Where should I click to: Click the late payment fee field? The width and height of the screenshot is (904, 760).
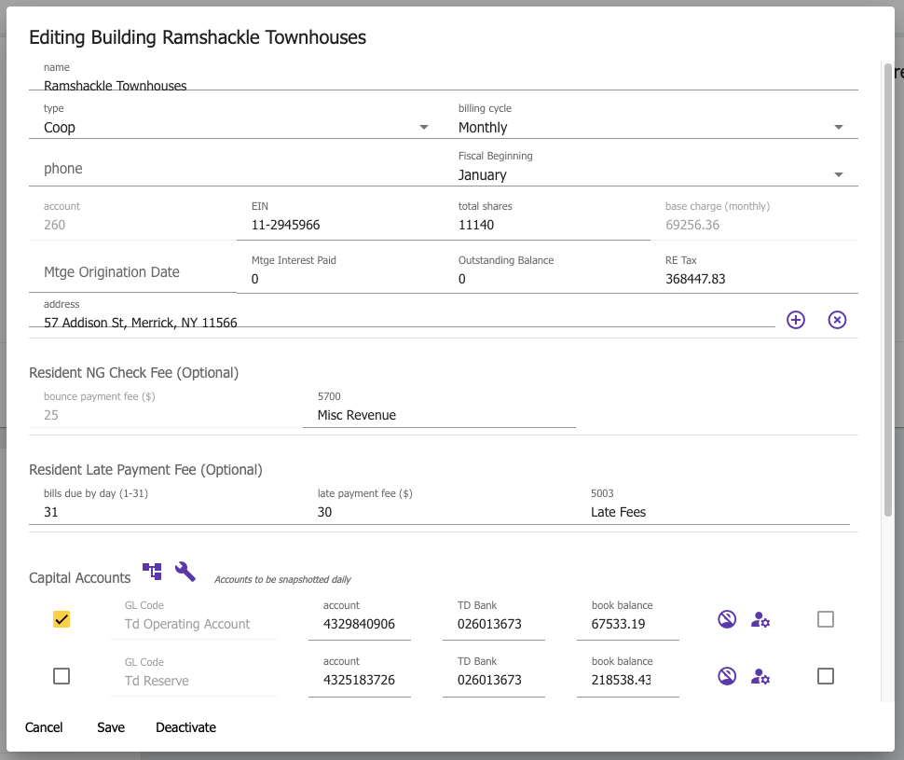click(x=439, y=505)
